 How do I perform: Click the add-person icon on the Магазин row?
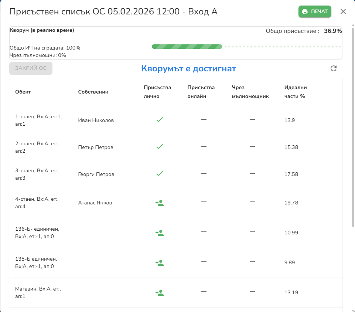coord(159,292)
